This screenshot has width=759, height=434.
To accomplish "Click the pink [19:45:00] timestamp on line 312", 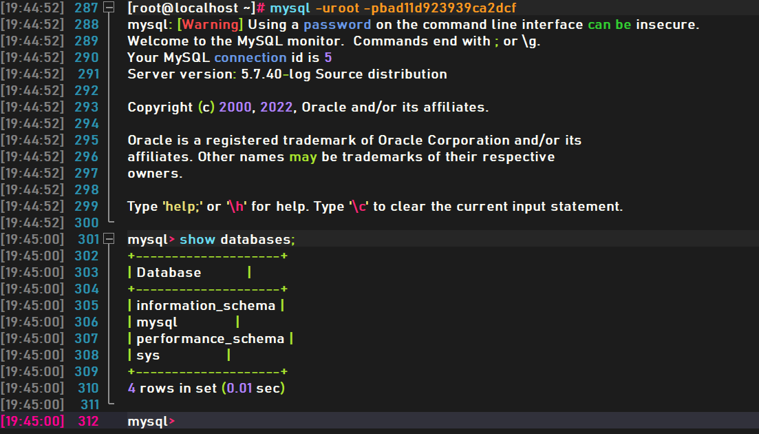I will 32,421.
